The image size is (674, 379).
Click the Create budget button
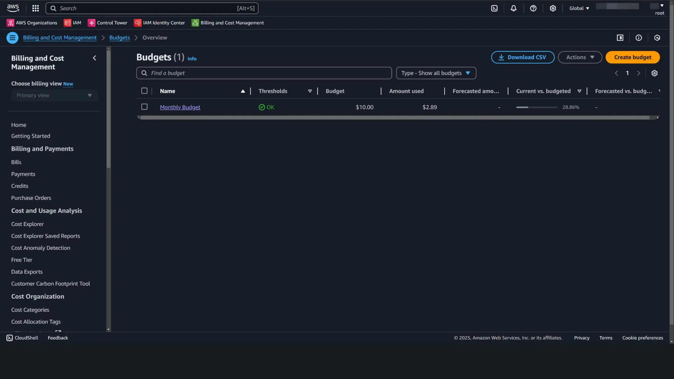632,57
